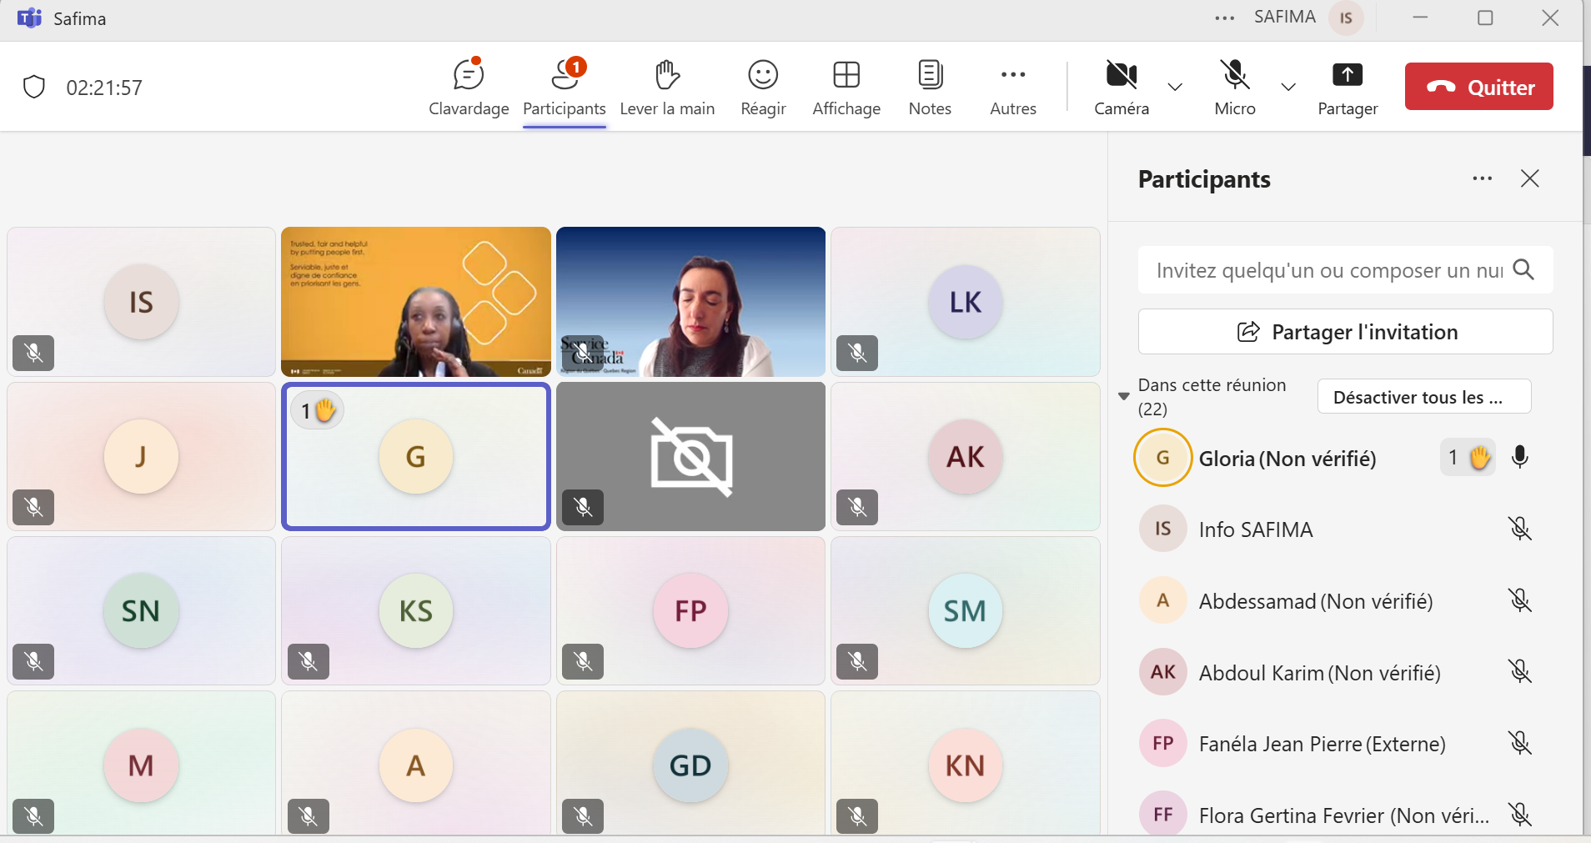
Task: Click muted mic icon on KS tile
Action: click(309, 661)
